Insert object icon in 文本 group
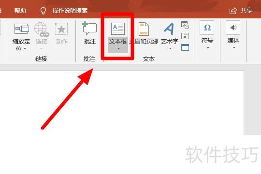The image size is (261, 174). (x=185, y=47)
